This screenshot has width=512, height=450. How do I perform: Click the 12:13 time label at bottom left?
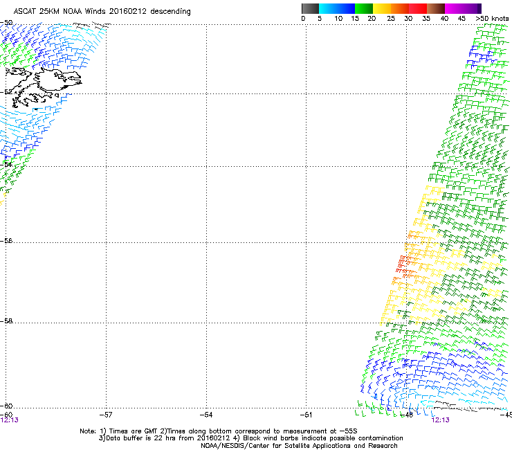pos(9,420)
